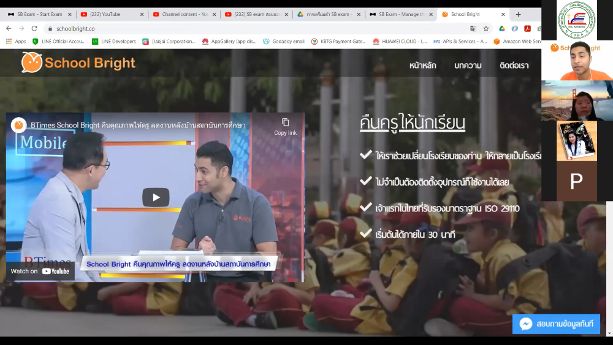Screen dimensions: 613x345
Task: Open the Adobe Acrobat extension
Action: click(527, 29)
